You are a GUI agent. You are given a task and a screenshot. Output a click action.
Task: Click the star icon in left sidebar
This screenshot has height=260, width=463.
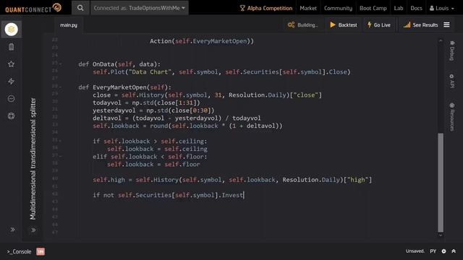12,64
